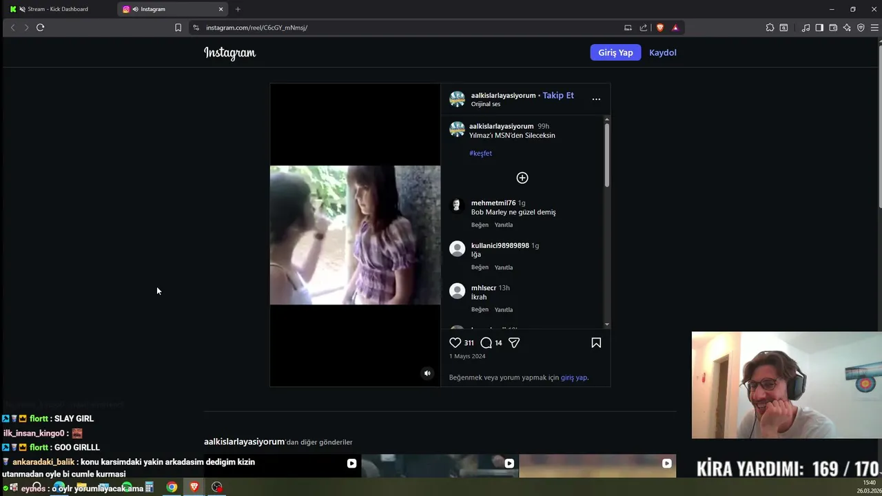Viewport: 882px width, 496px height.
Task: Click the address bar URL field
Action: point(407,28)
